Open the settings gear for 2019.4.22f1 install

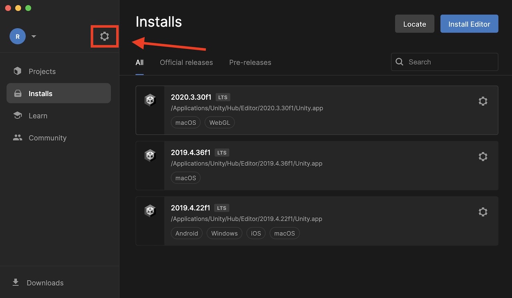click(x=483, y=212)
